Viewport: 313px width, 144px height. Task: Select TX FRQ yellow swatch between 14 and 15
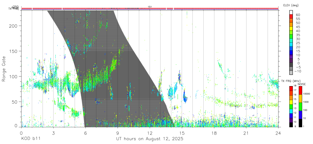tap(291, 102)
